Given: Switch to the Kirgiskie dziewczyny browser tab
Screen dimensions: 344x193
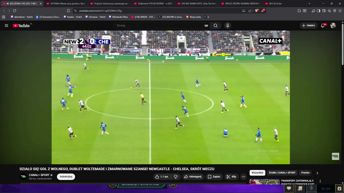Looking at the screenshot, I should [109, 3].
